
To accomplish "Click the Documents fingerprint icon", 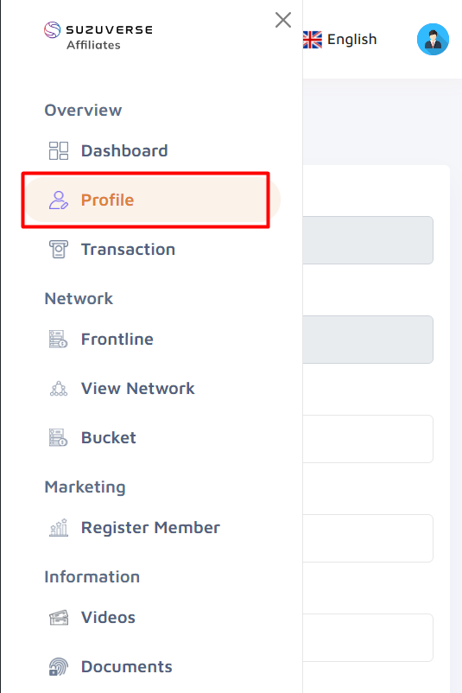I will point(59,666).
